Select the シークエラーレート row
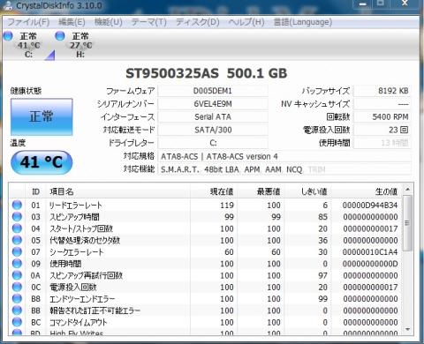This screenshot has height=344, width=424. pyautogui.click(x=206, y=252)
